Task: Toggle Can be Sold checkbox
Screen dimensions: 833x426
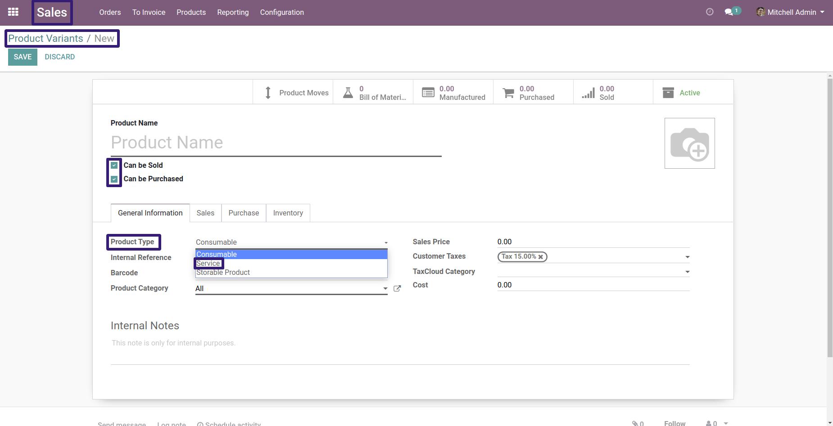Action: pyautogui.click(x=114, y=165)
